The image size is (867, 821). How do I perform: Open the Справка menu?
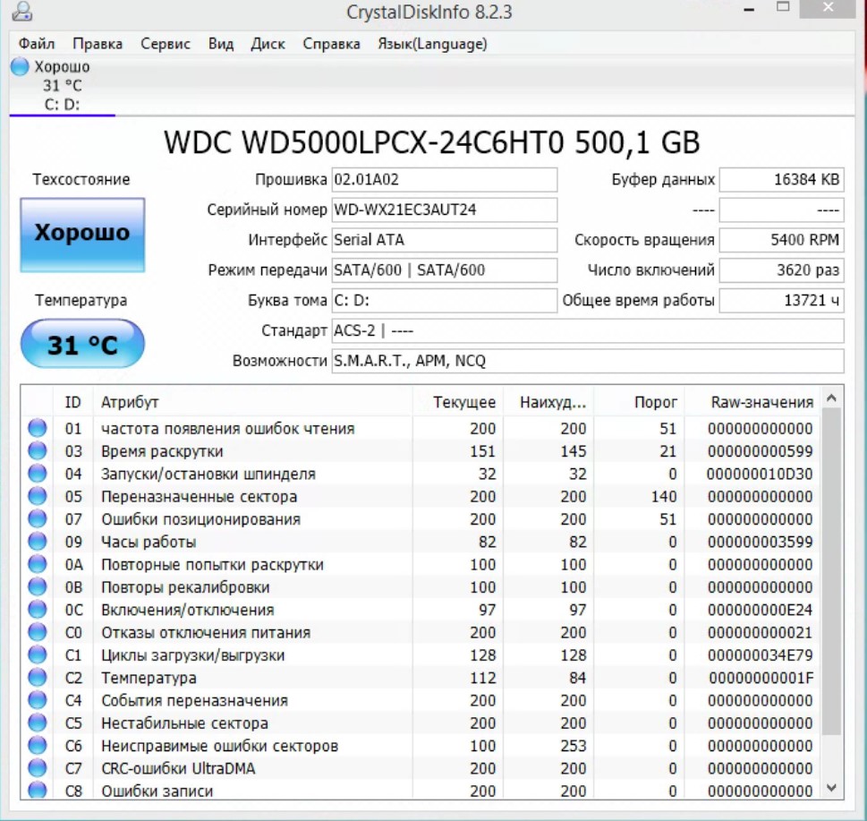pyautogui.click(x=331, y=44)
